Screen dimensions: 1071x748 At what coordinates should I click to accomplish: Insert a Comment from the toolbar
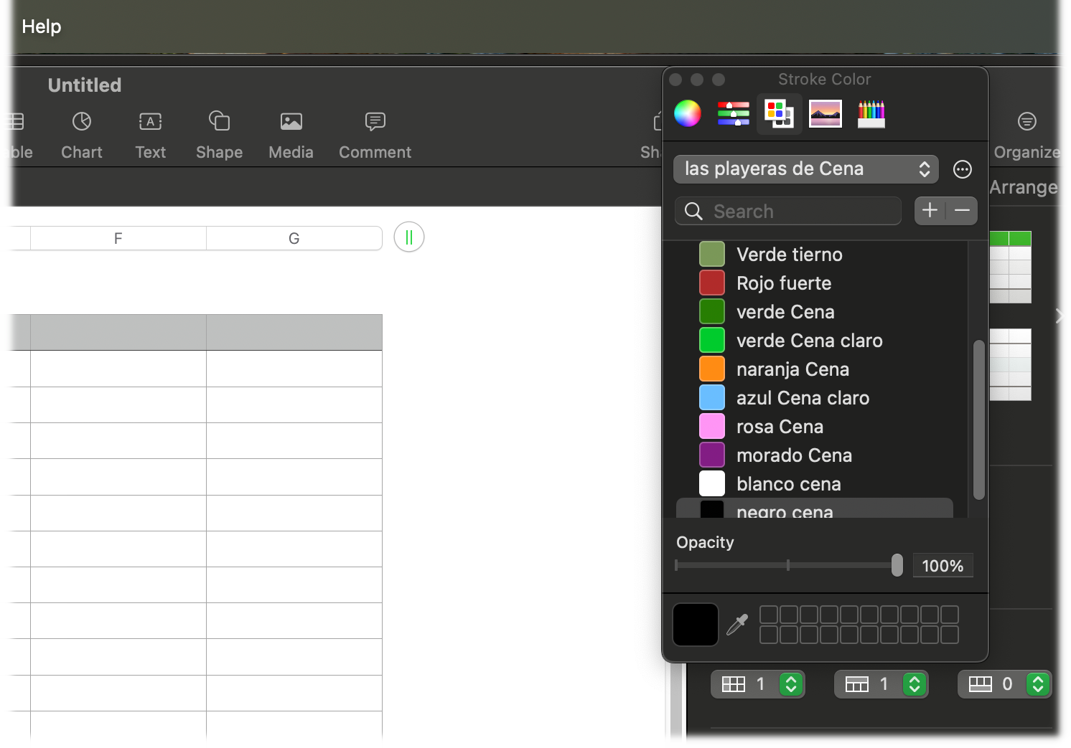[375, 134]
